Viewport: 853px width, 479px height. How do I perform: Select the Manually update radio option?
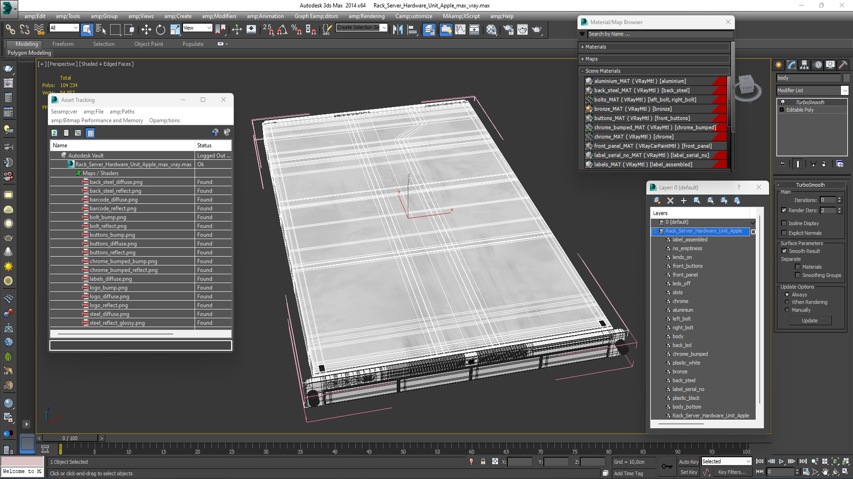click(787, 310)
